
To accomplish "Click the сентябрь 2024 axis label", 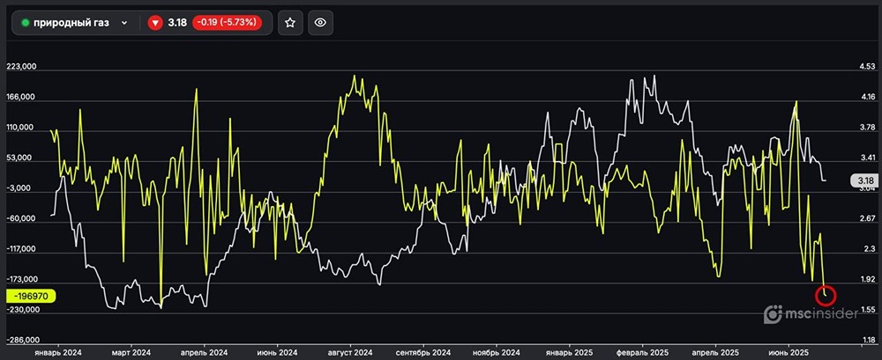I will click(x=423, y=352).
